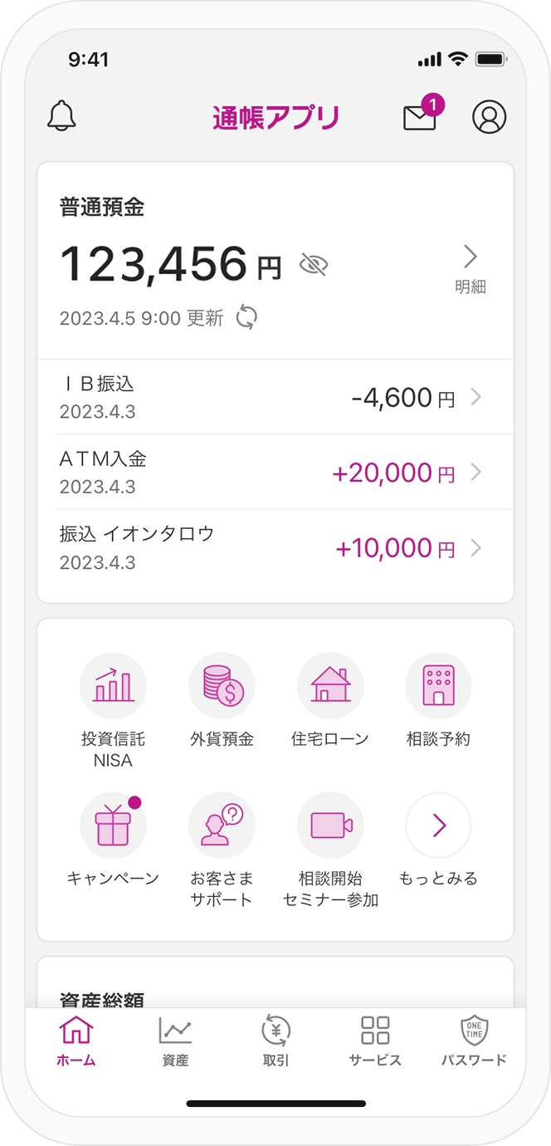551x1146 pixels.
Task: Open the notifications bell
Action: pyautogui.click(x=61, y=116)
